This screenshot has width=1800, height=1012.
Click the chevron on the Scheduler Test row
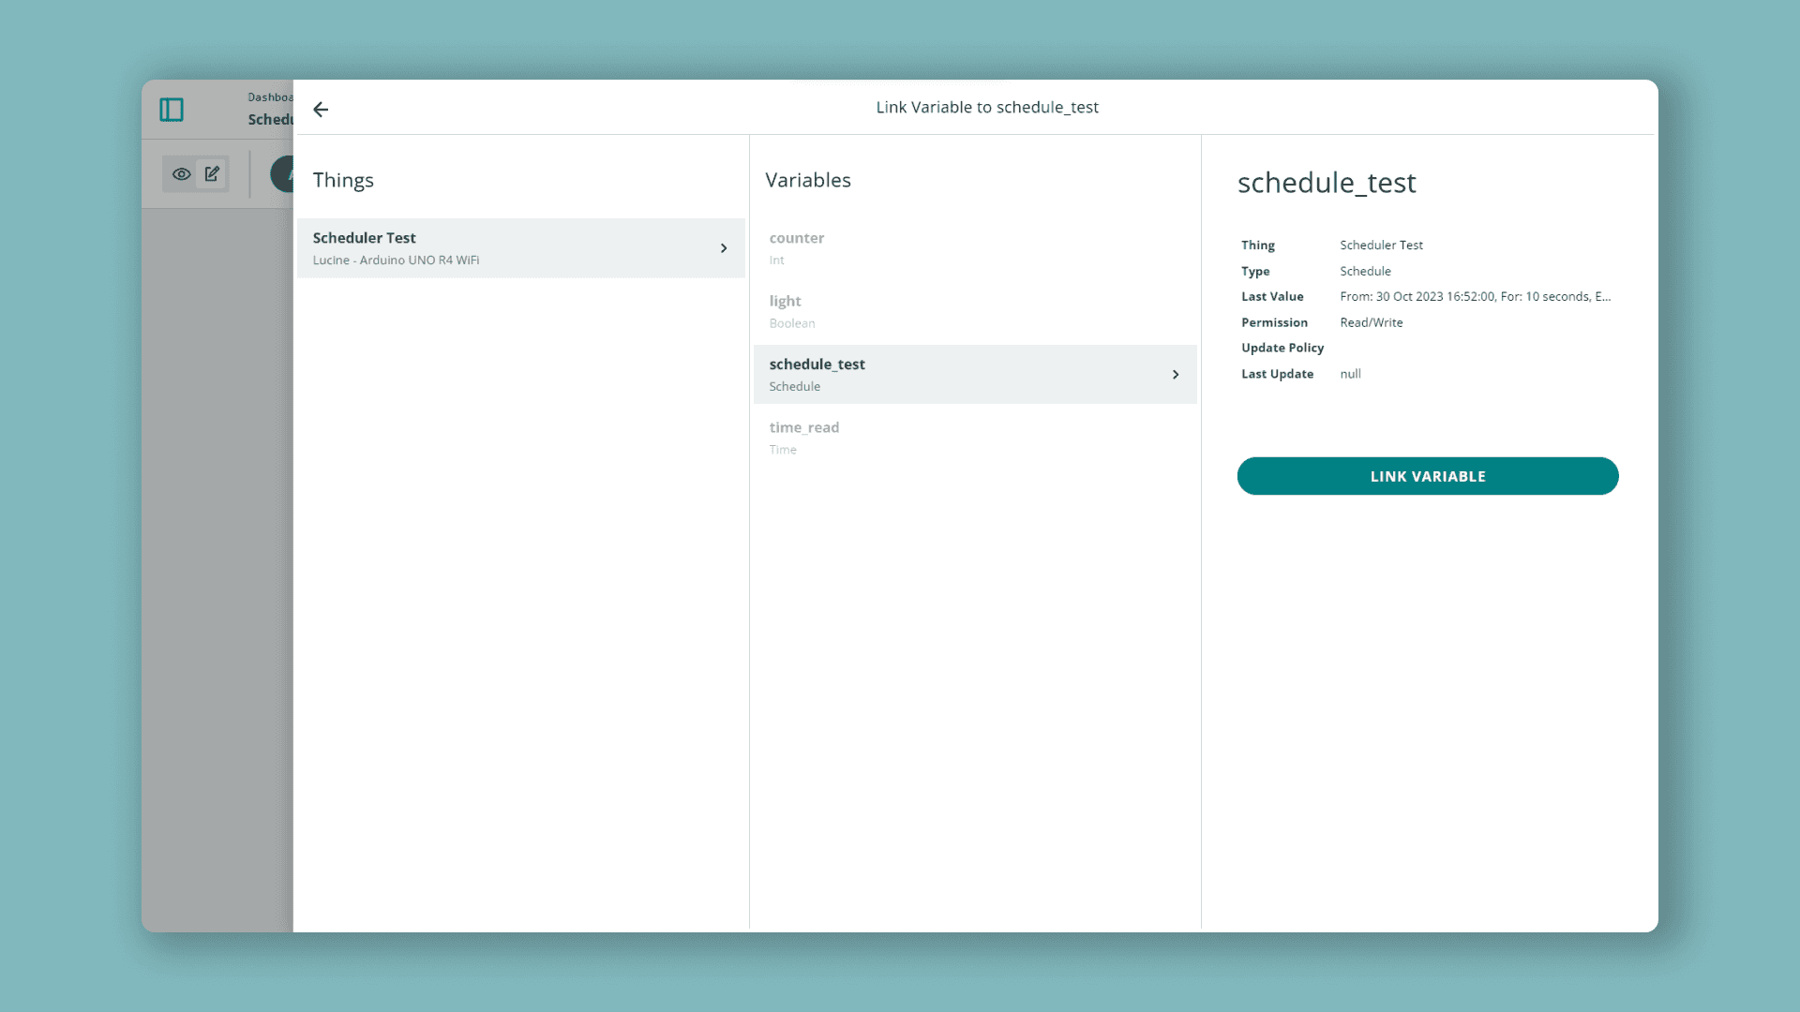coord(723,248)
